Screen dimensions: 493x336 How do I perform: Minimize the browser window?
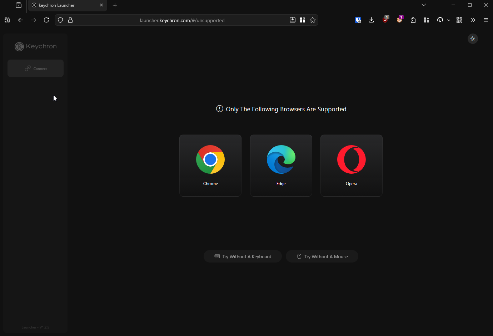point(453,5)
